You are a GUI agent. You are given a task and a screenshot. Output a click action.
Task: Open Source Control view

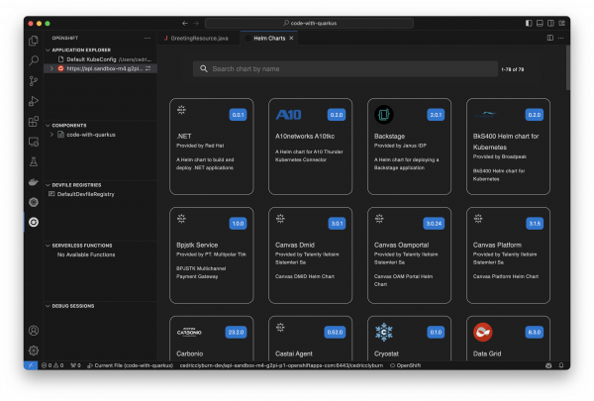pos(34,80)
